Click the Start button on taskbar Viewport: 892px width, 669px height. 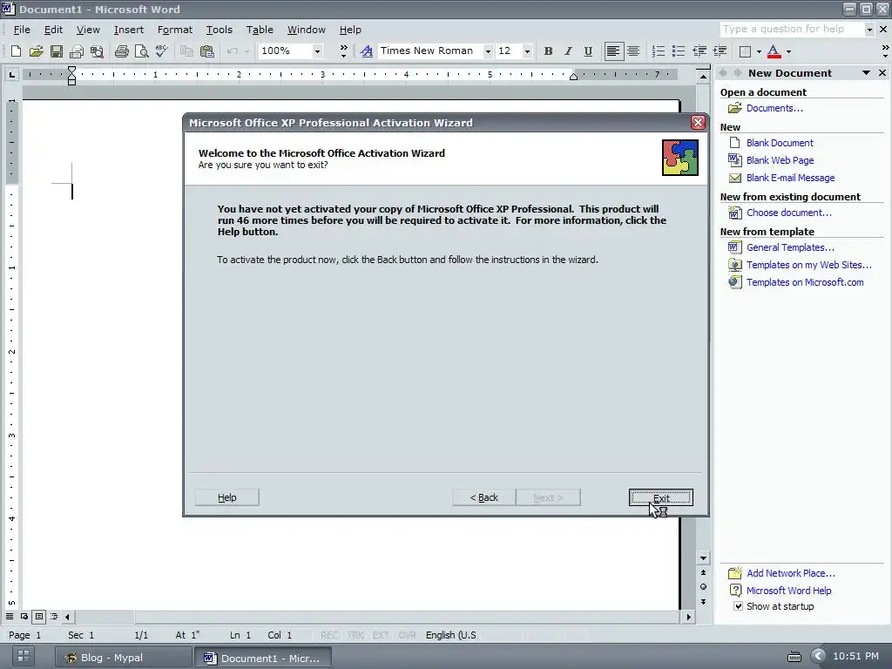coord(24,656)
